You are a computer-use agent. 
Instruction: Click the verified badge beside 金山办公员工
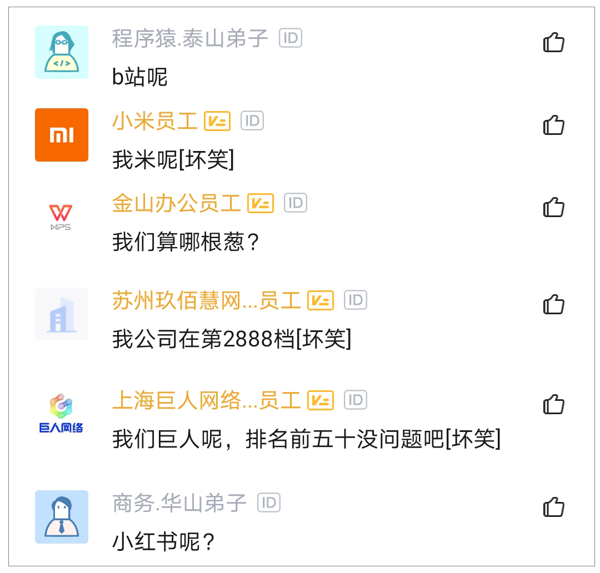click(x=261, y=203)
